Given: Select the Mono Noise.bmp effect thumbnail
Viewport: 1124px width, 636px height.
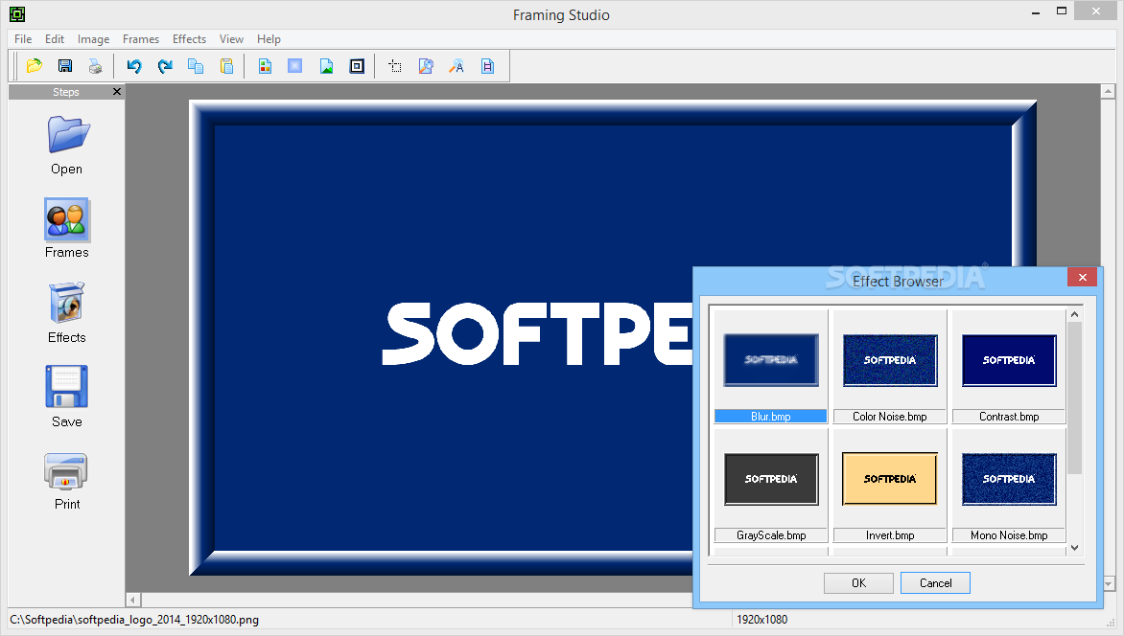Looking at the screenshot, I should [1009, 479].
